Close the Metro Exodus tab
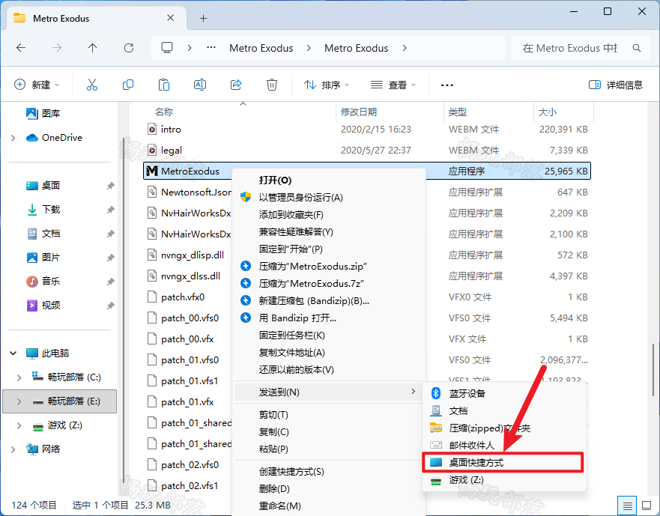 (x=171, y=18)
